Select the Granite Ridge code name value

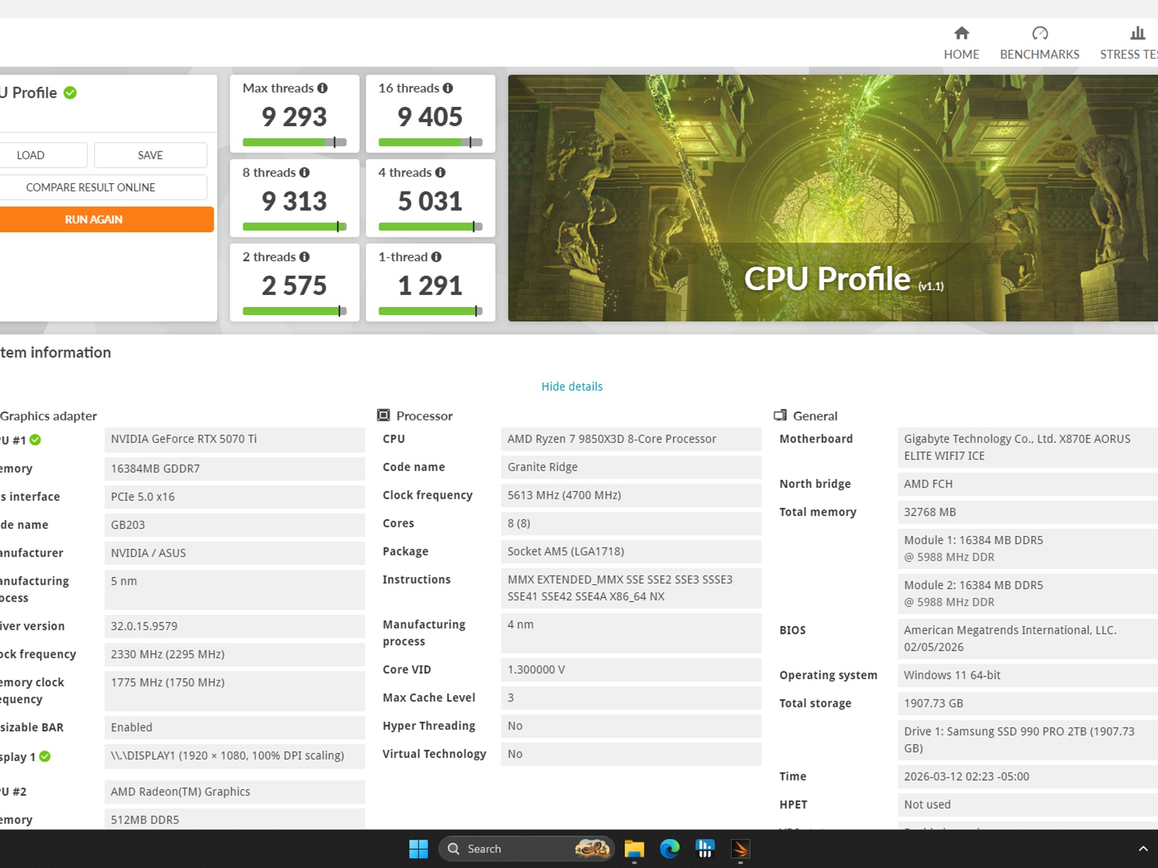631,467
